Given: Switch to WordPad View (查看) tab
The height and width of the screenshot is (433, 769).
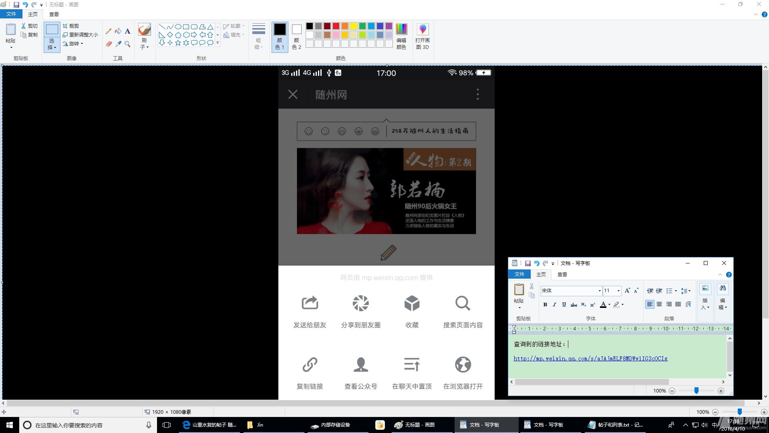Looking at the screenshot, I should (x=562, y=274).
